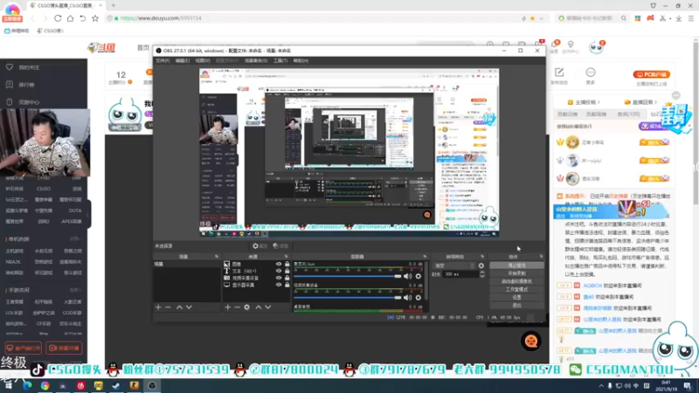Move the source down in the sources list
The height and width of the screenshot is (393, 699).
[x=268, y=307]
